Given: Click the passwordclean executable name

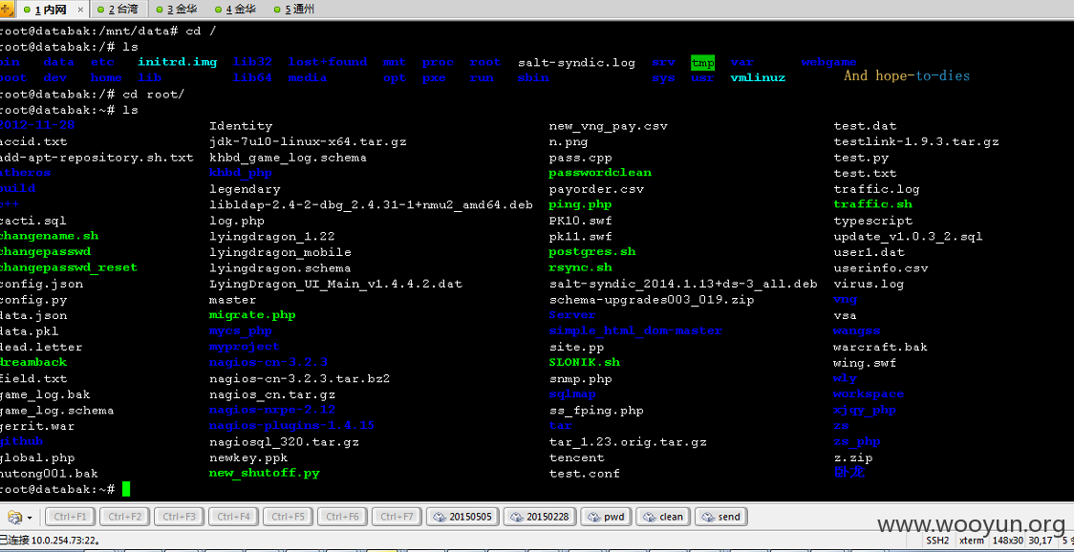Looking at the screenshot, I should point(600,173).
